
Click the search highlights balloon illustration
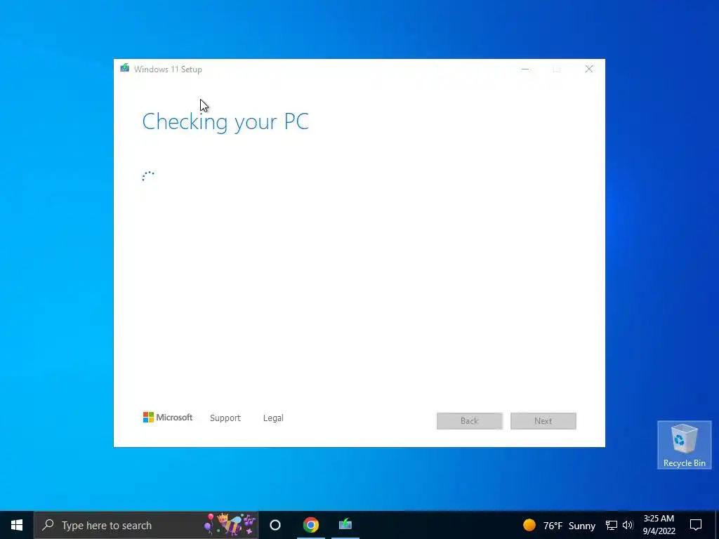pos(230,525)
